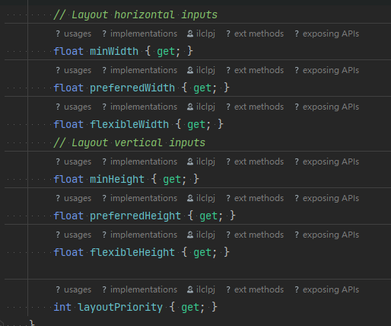Screen dimensions: 391x326
Task: Click the 'Layout vertical inputs' comment
Action: [129, 143]
